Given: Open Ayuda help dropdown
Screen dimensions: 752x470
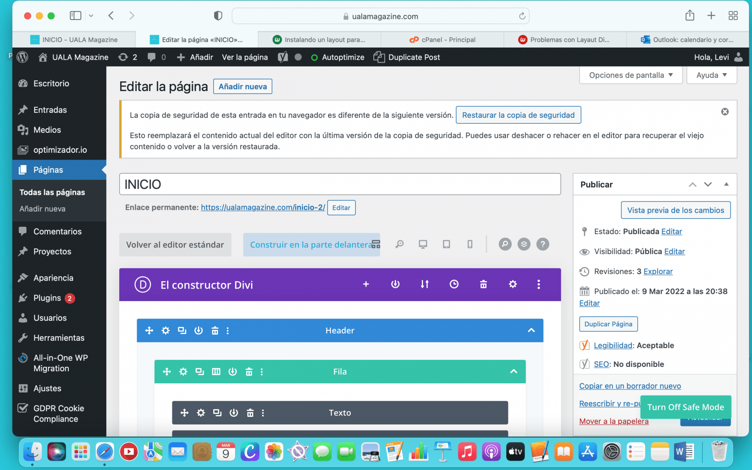Looking at the screenshot, I should point(712,75).
